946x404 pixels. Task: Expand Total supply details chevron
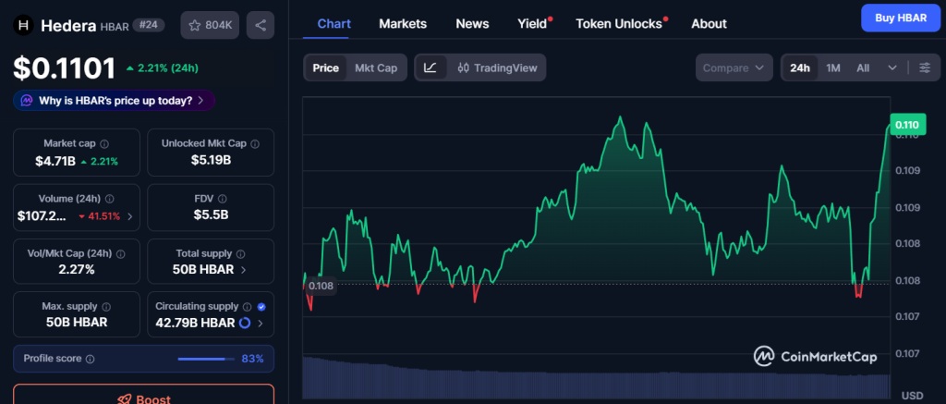pyautogui.click(x=243, y=270)
